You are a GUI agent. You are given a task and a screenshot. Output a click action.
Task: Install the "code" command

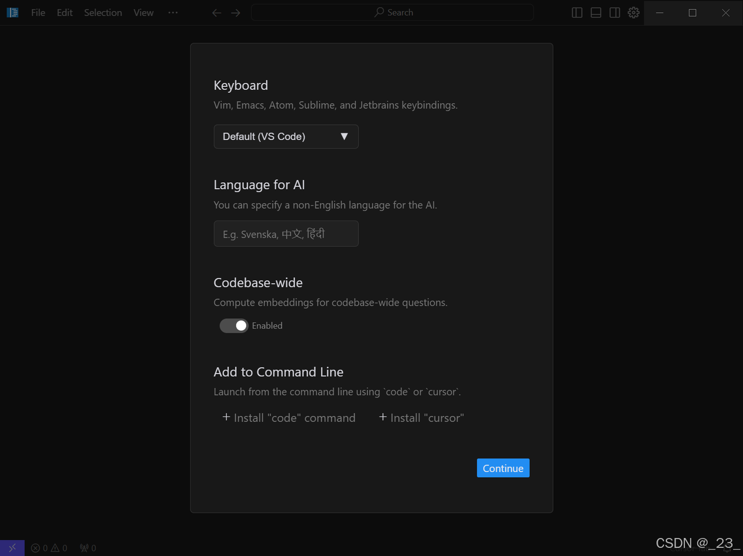[x=288, y=418]
